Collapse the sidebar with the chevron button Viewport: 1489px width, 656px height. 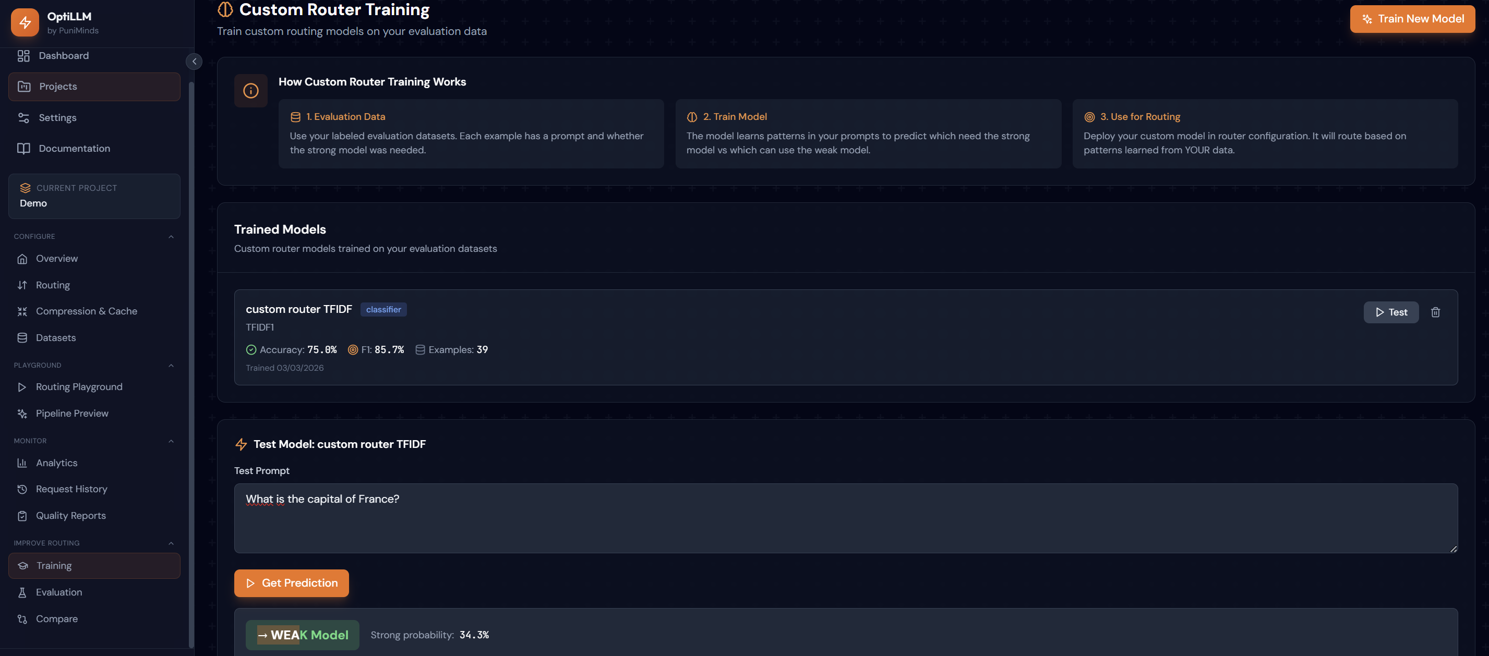(x=194, y=61)
